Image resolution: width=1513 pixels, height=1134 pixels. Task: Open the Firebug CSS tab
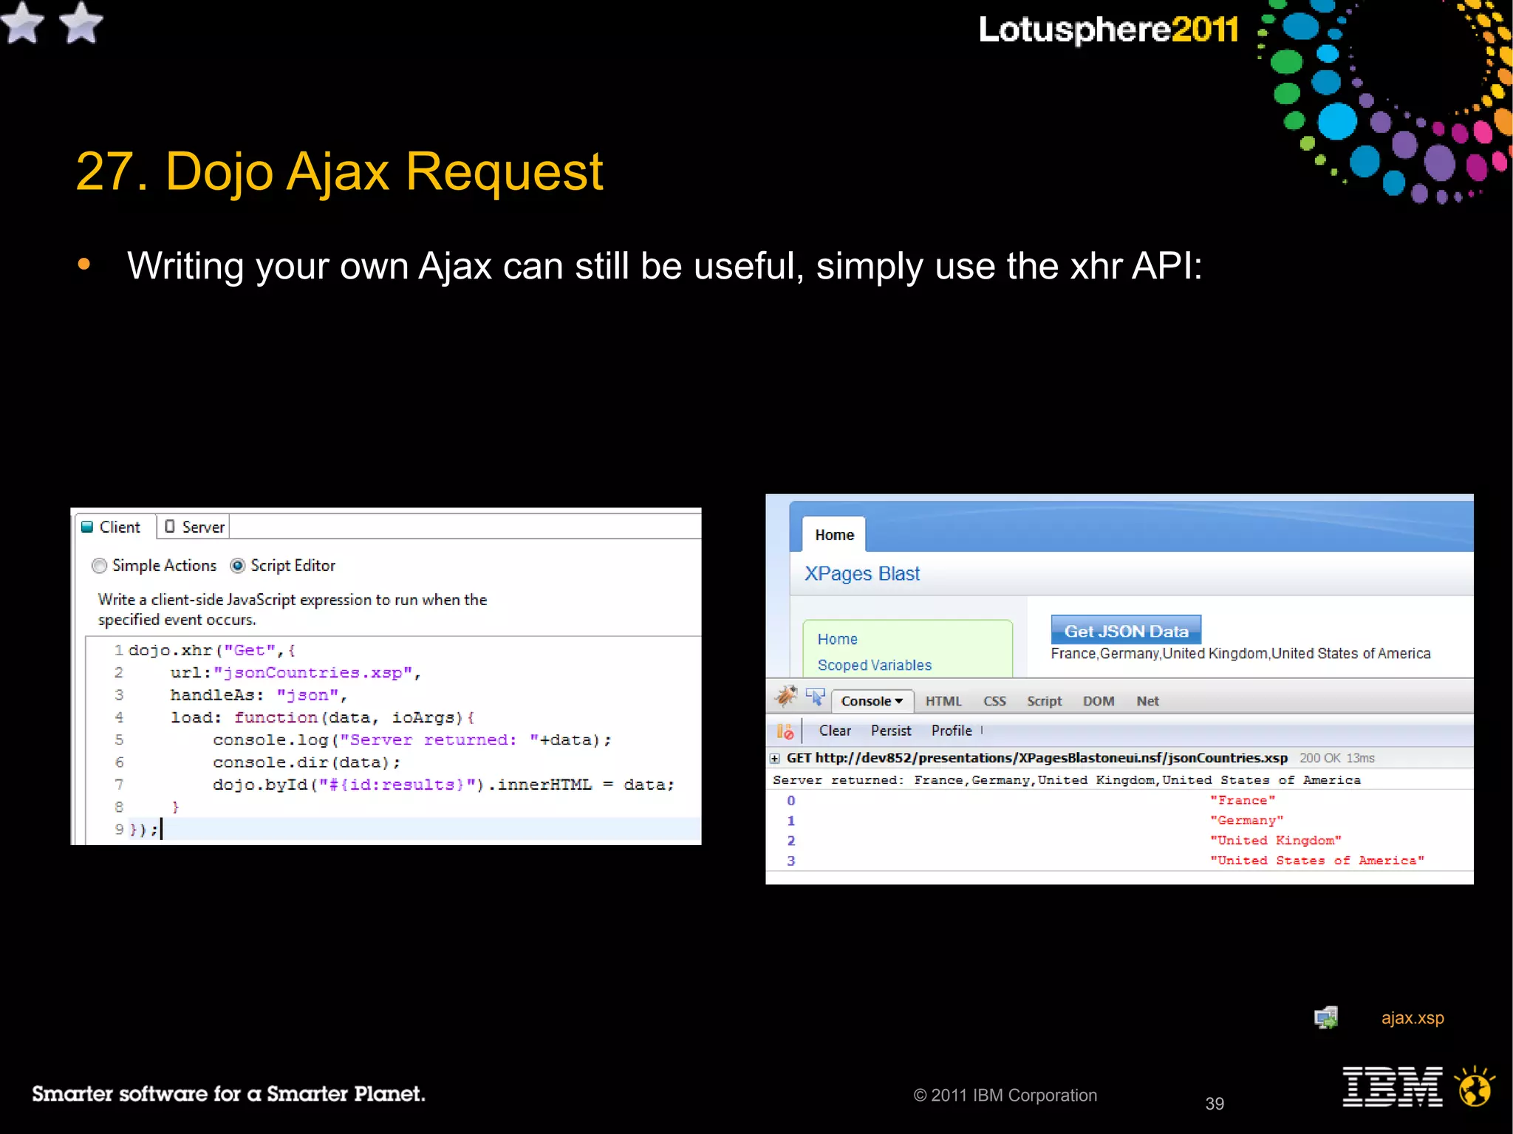click(994, 701)
